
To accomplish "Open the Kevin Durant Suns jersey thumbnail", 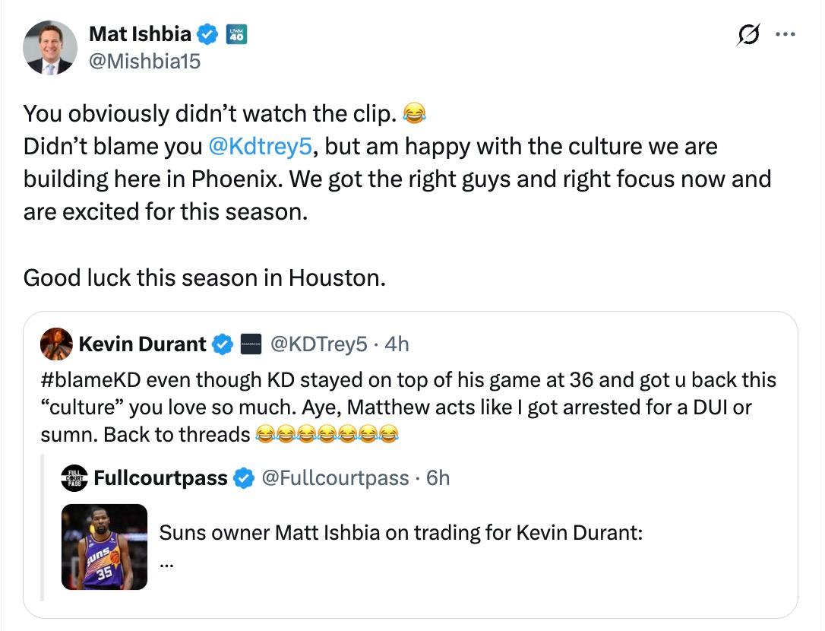I will coord(104,547).
